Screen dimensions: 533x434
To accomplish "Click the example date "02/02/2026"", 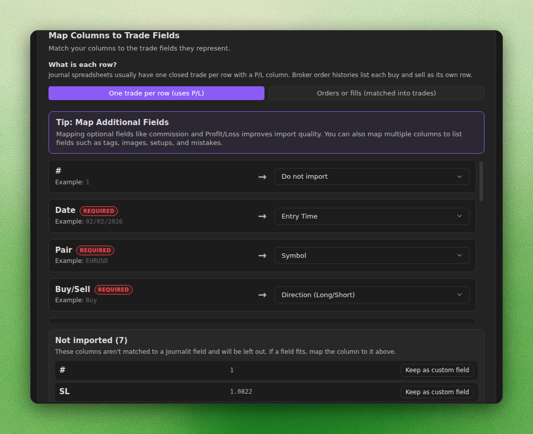I will (104, 222).
